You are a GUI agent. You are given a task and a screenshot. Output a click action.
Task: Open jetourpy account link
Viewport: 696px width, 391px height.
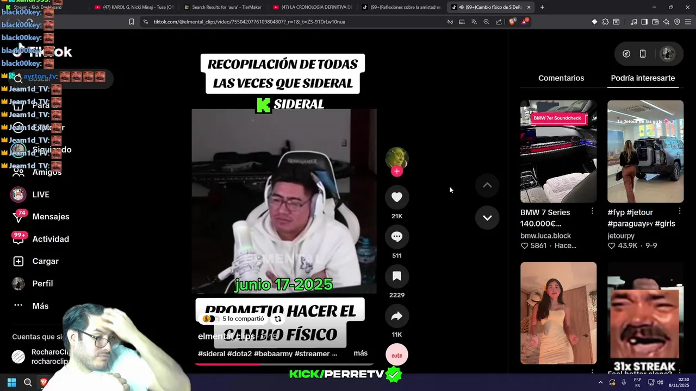coord(621,236)
